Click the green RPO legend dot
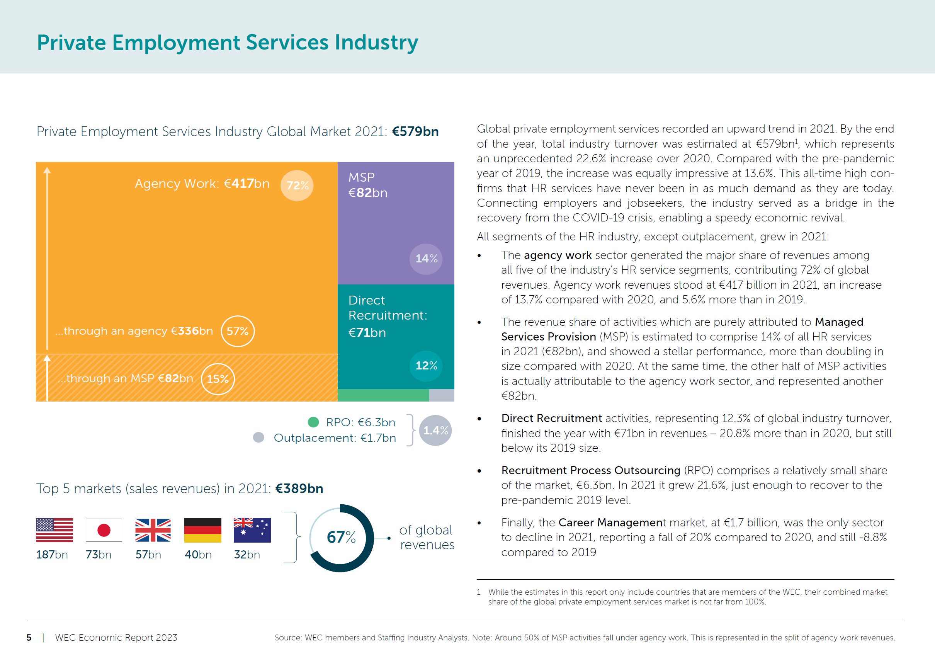935x657 pixels. coord(313,422)
